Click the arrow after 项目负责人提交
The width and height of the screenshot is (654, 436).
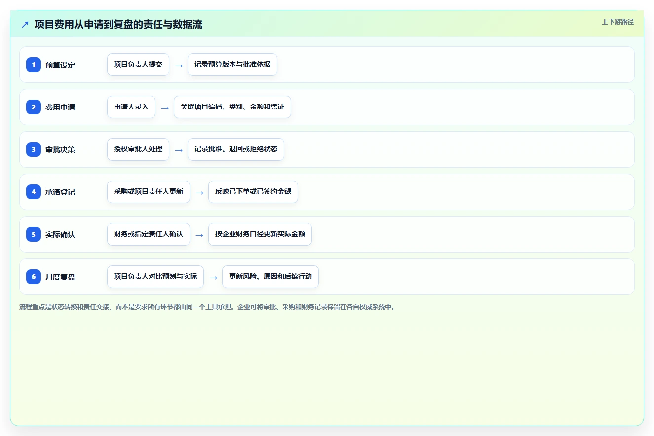[x=179, y=65]
